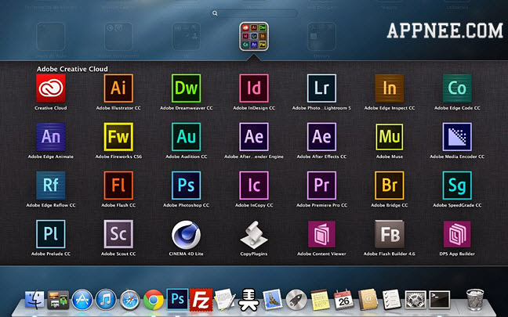Image resolution: width=508 pixels, height=317 pixels.
Task: Open Adobe Muse
Action: [390, 137]
